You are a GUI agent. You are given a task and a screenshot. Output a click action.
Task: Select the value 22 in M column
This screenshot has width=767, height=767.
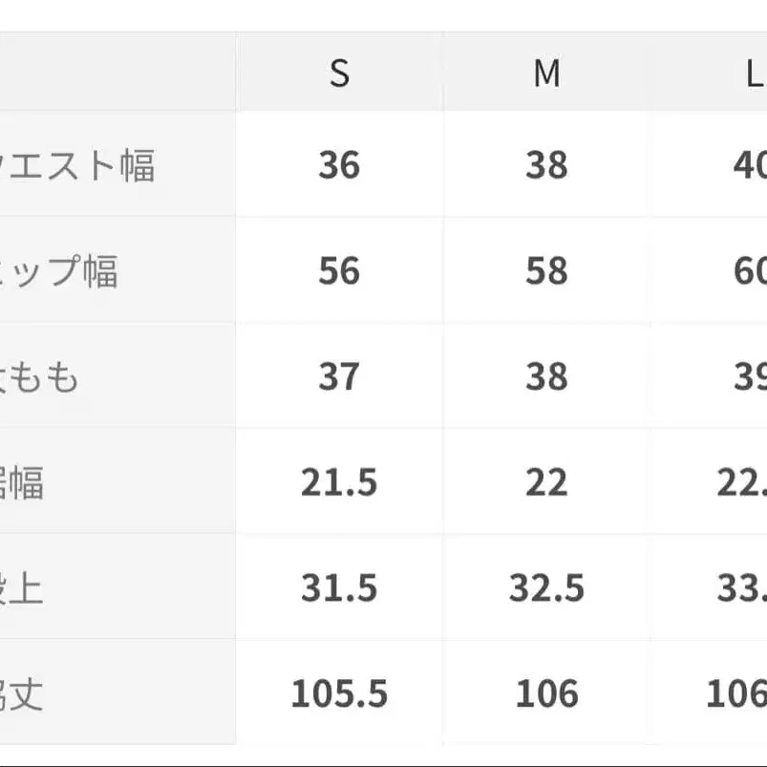click(x=546, y=482)
